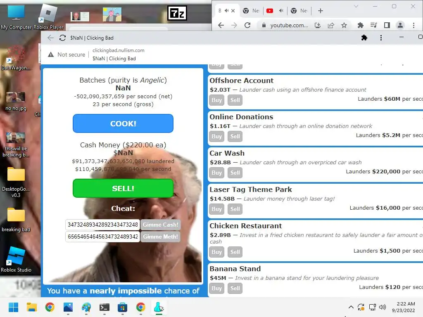Screen dimensions: 423x317
Task: Focus the cash cheat amount field
Action: pos(102,225)
